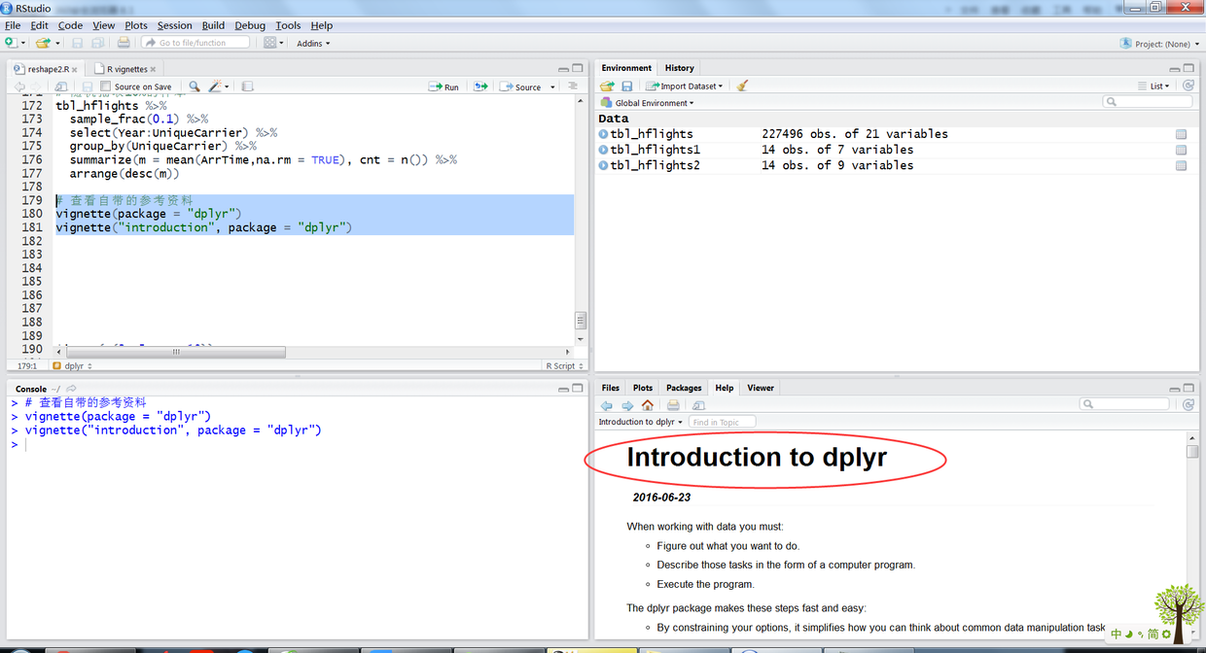Open the Addins dropdown
The image size is (1206, 653).
(313, 43)
